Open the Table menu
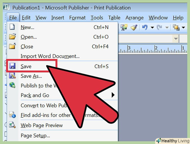Viewport: 190px width, 144px height. pyautogui.click(x=114, y=18)
